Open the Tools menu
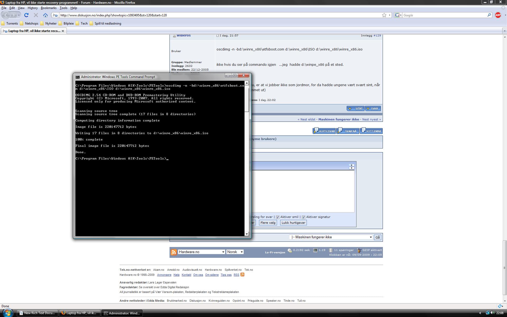This screenshot has height=317, width=507. tap(63, 8)
